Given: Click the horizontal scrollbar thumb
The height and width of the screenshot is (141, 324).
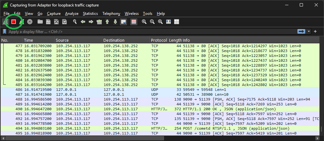Looking at the screenshot, I should pos(84,138).
